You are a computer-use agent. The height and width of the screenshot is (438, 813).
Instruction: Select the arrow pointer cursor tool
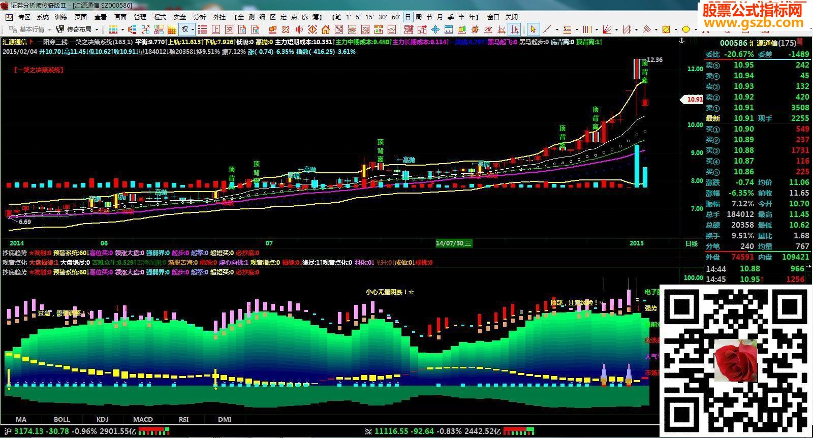533,29
